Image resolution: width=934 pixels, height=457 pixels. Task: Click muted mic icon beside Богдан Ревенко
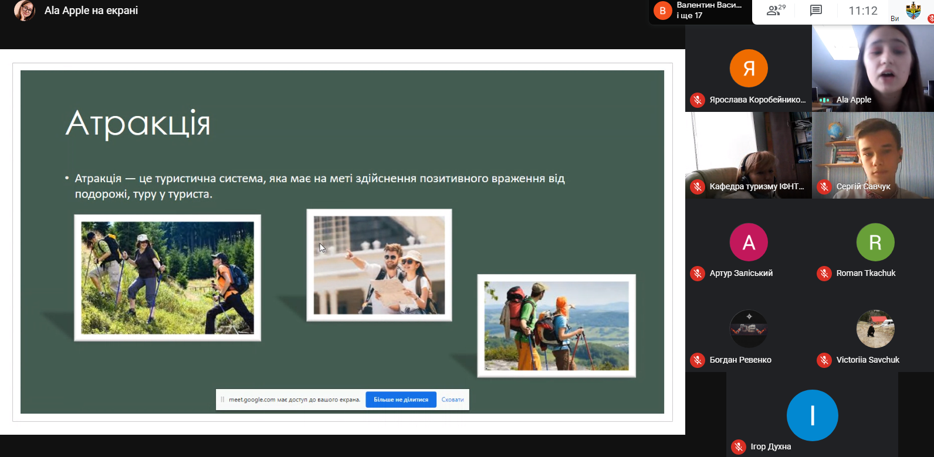pyautogui.click(x=697, y=360)
